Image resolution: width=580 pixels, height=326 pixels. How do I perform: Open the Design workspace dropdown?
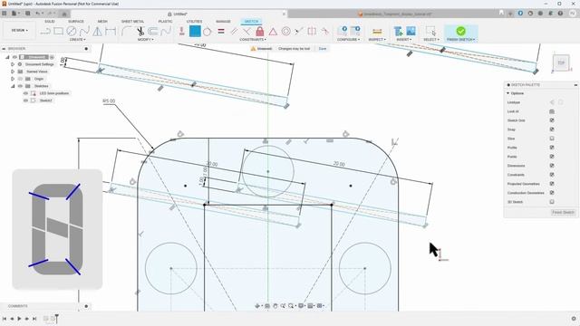point(19,30)
